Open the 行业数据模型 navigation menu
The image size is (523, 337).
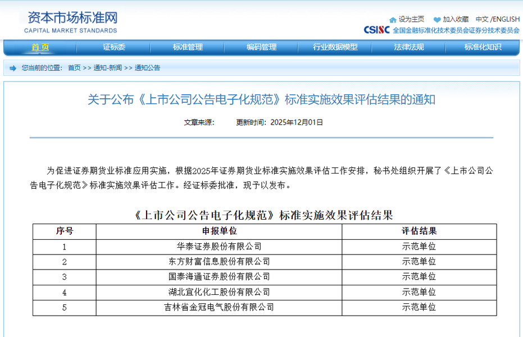click(335, 47)
